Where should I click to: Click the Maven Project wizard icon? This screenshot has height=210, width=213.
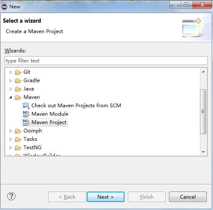(26, 122)
